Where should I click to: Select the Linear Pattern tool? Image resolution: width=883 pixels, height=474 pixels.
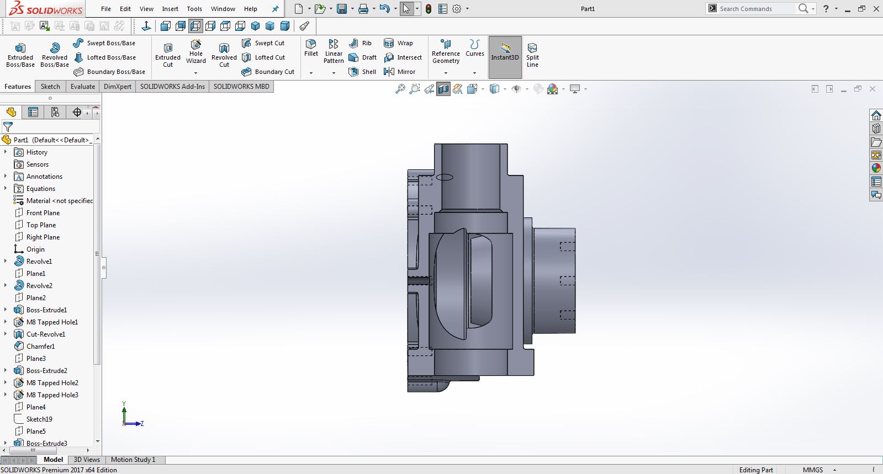pos(334,52)
